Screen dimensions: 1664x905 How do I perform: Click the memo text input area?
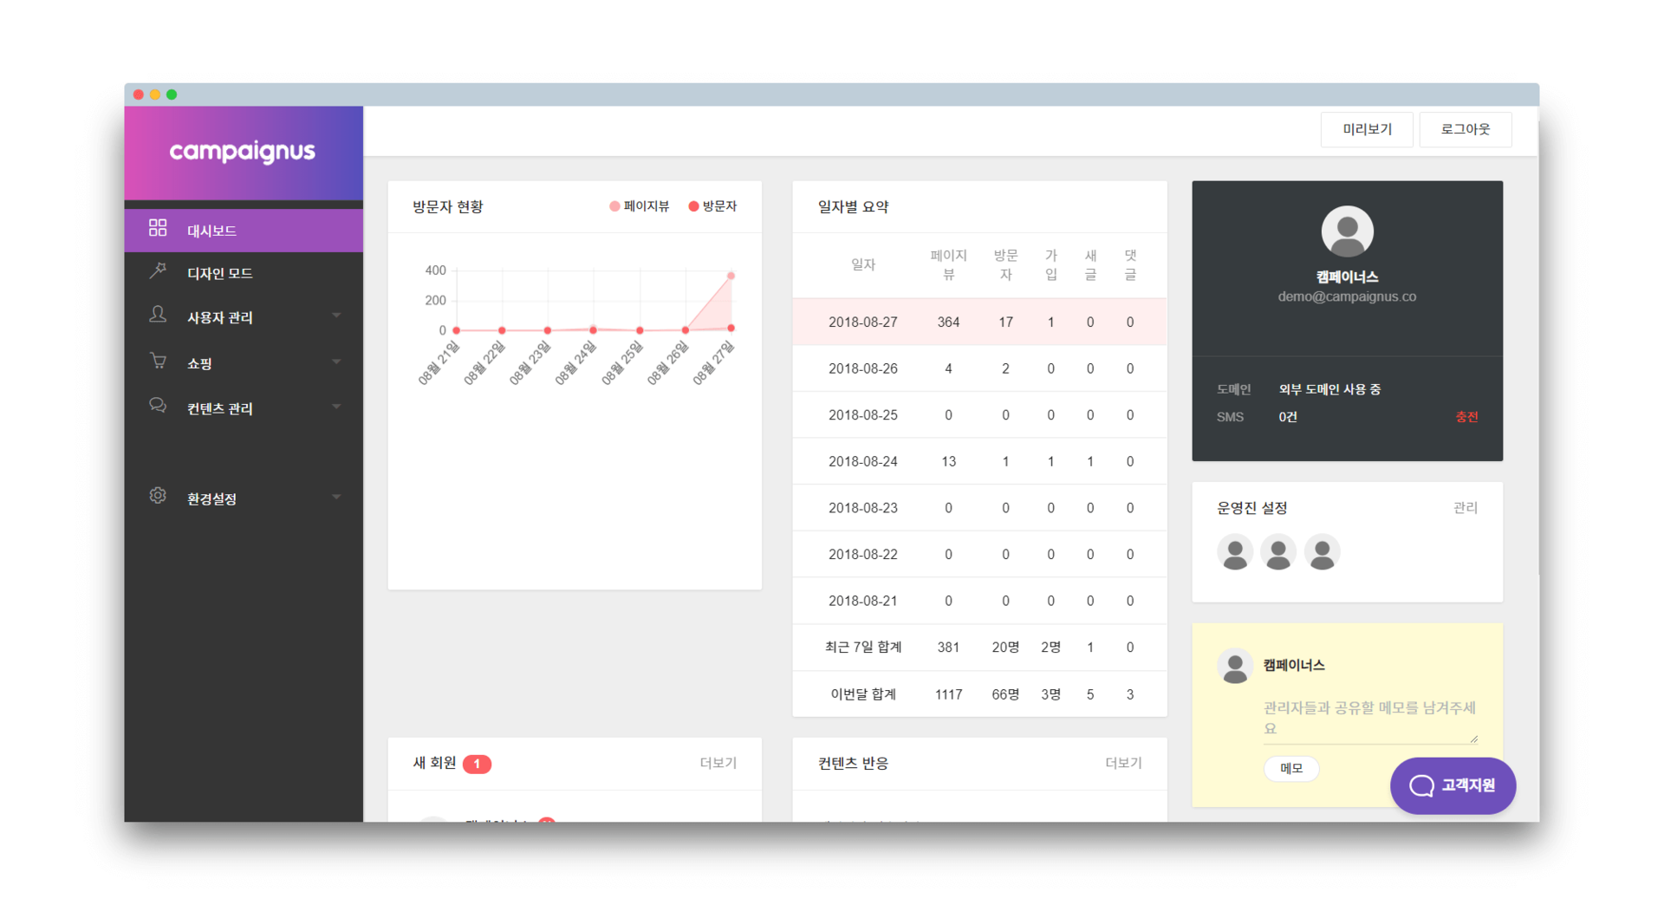(x=1370, y=719)
